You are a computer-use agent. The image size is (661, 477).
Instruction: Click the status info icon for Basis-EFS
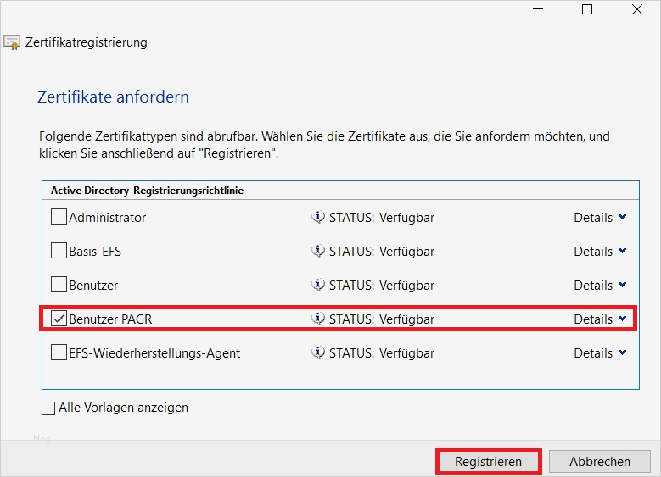point(318,252)
